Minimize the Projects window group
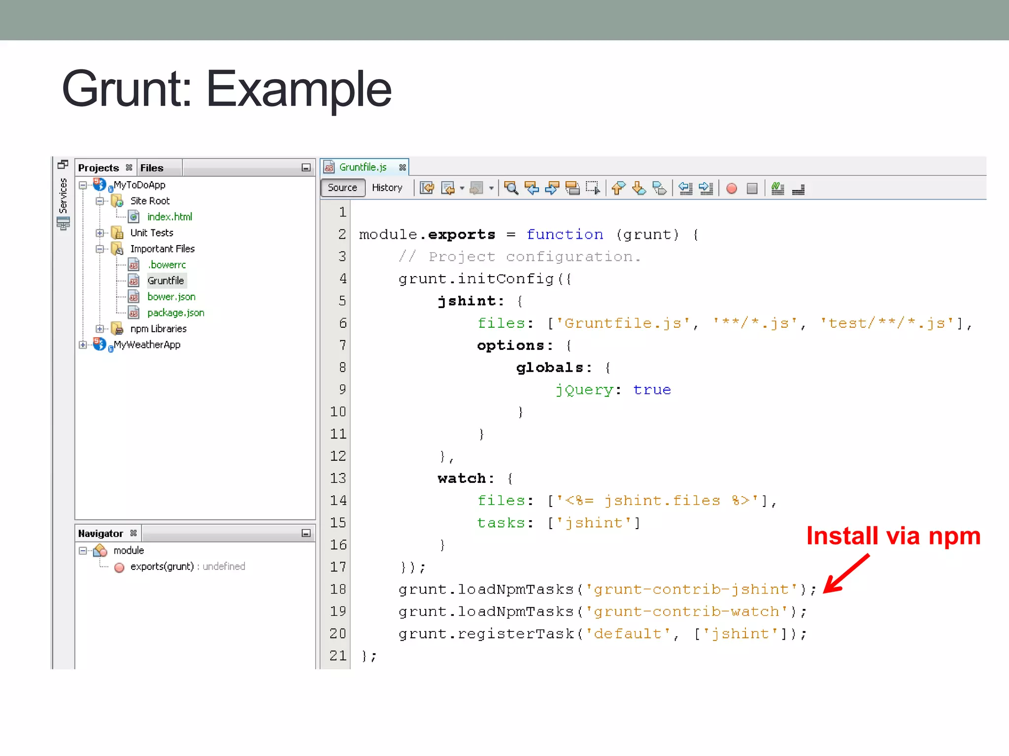The height and width of the screenshot is (756, 1009). [306, 168]
